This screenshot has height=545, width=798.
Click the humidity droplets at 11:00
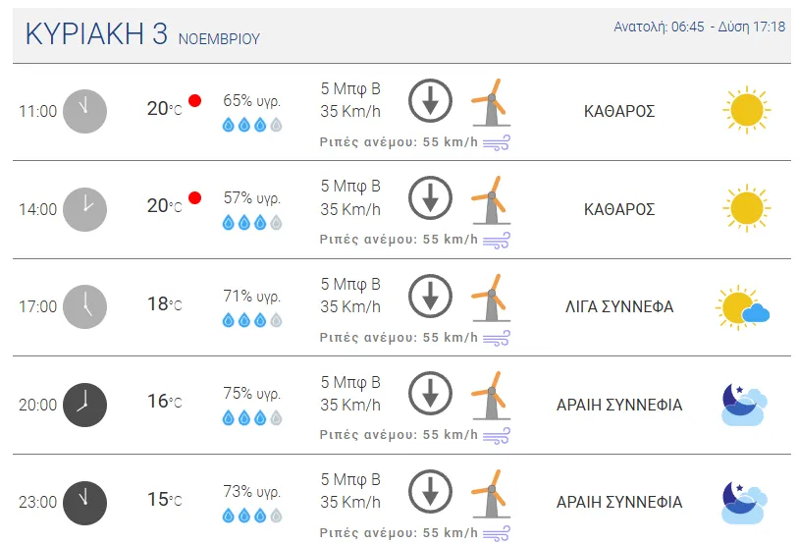tap(252, 125)
